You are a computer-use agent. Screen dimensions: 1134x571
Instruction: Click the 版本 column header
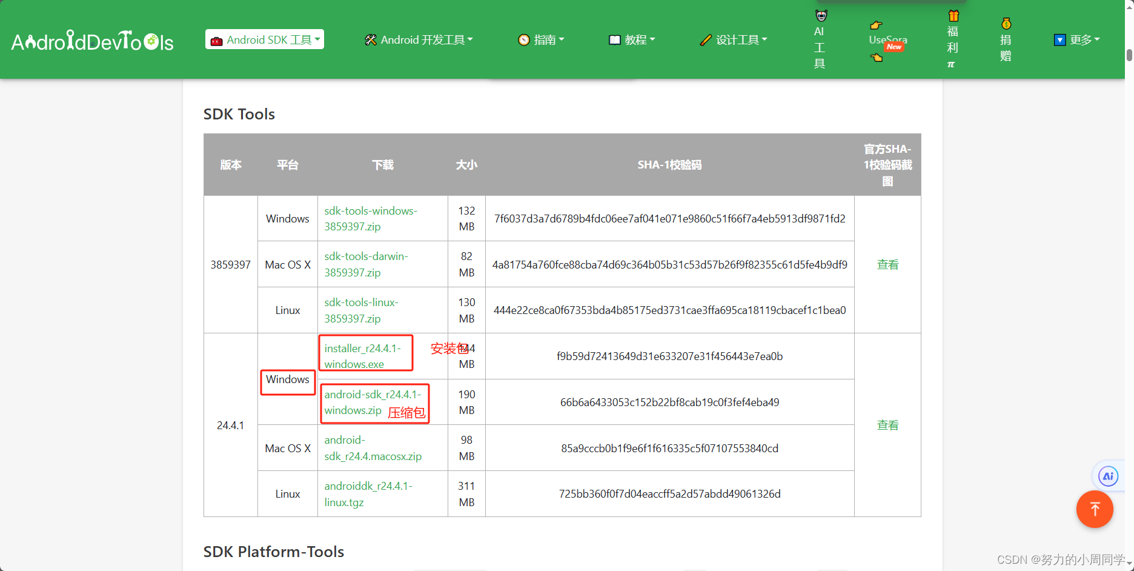[231, 165]
